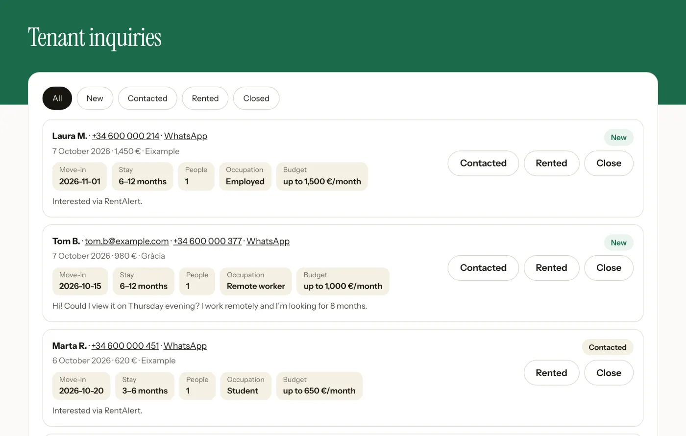
Task: Click Tom B. name
Action: click(66, 241)
